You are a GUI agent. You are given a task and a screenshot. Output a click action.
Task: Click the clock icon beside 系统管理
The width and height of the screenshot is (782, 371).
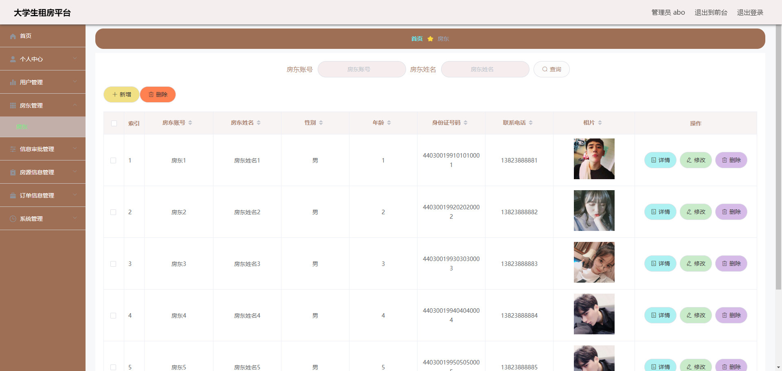pos(13,219)
